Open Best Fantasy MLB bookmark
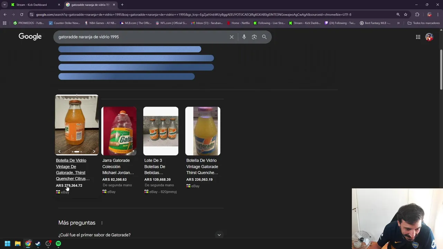 point(375,23)
